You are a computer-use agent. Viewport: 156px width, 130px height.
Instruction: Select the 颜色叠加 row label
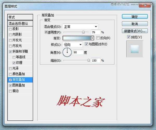pyautogui.click(x=19, y=74)
